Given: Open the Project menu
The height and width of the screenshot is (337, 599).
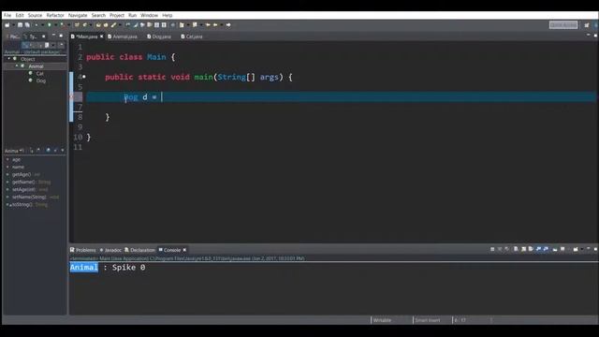Looking at the screenshot, I should (117, 15).
